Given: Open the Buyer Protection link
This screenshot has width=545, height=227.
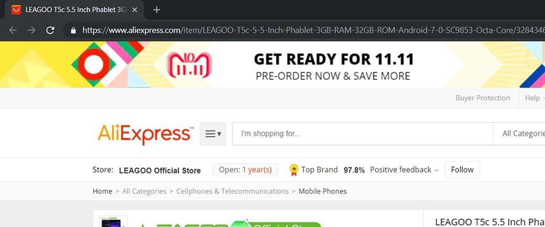Looking at the screenshot, I should [x=483, y=98].
